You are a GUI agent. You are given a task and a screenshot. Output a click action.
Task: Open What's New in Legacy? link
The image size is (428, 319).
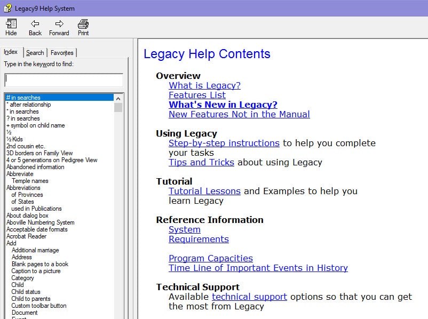coord(223,105)
